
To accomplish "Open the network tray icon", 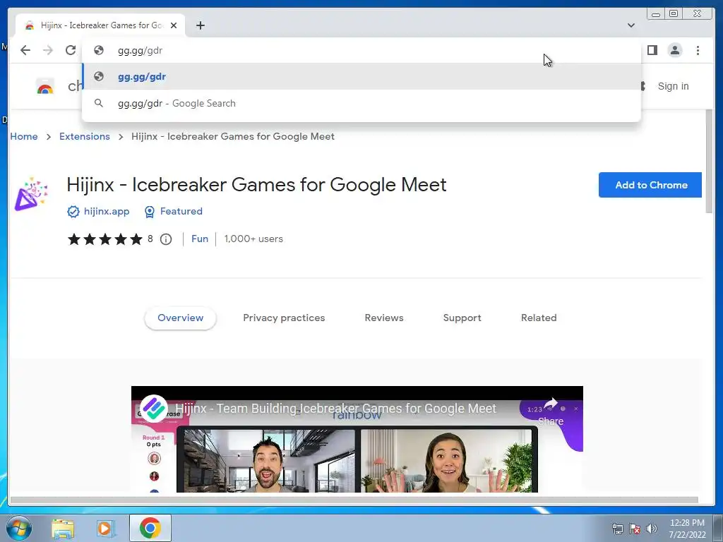I will [617, 529].
